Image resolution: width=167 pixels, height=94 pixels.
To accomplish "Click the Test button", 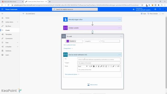I will point(162,14).
